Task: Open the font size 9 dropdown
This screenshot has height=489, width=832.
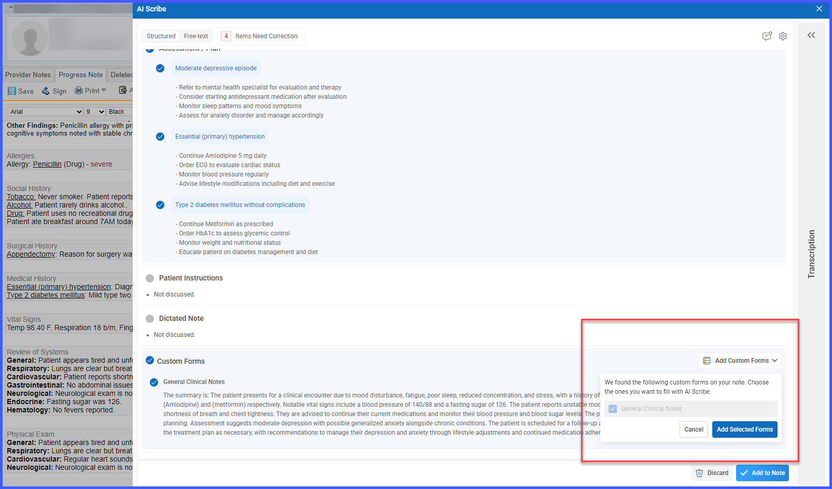Action: (x=95, y=112)
